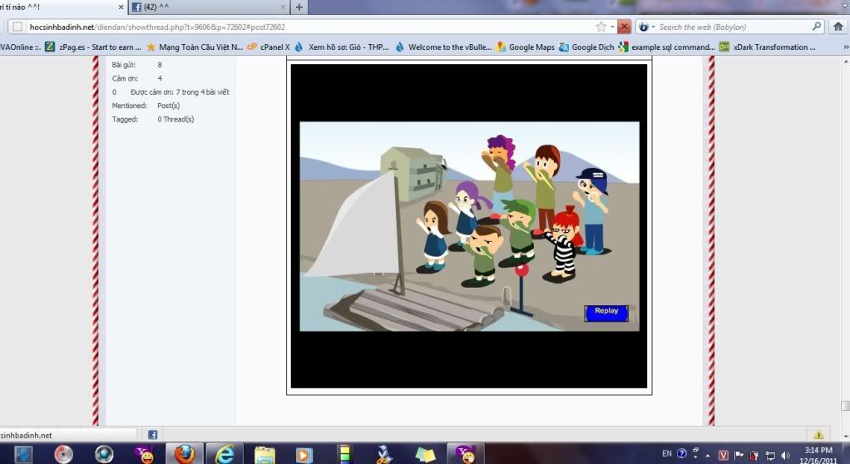Click the volume speaker icon in system tray
This screenshot has height=464, width=850.
tap(786, 455)
